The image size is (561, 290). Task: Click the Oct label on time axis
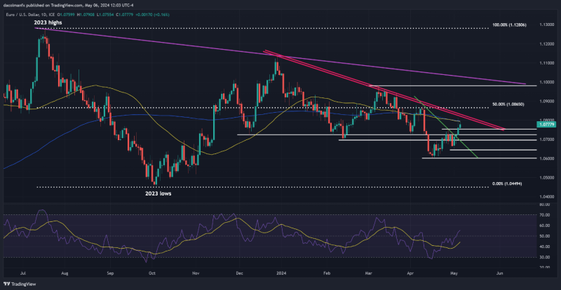click(x=152, y=272)
